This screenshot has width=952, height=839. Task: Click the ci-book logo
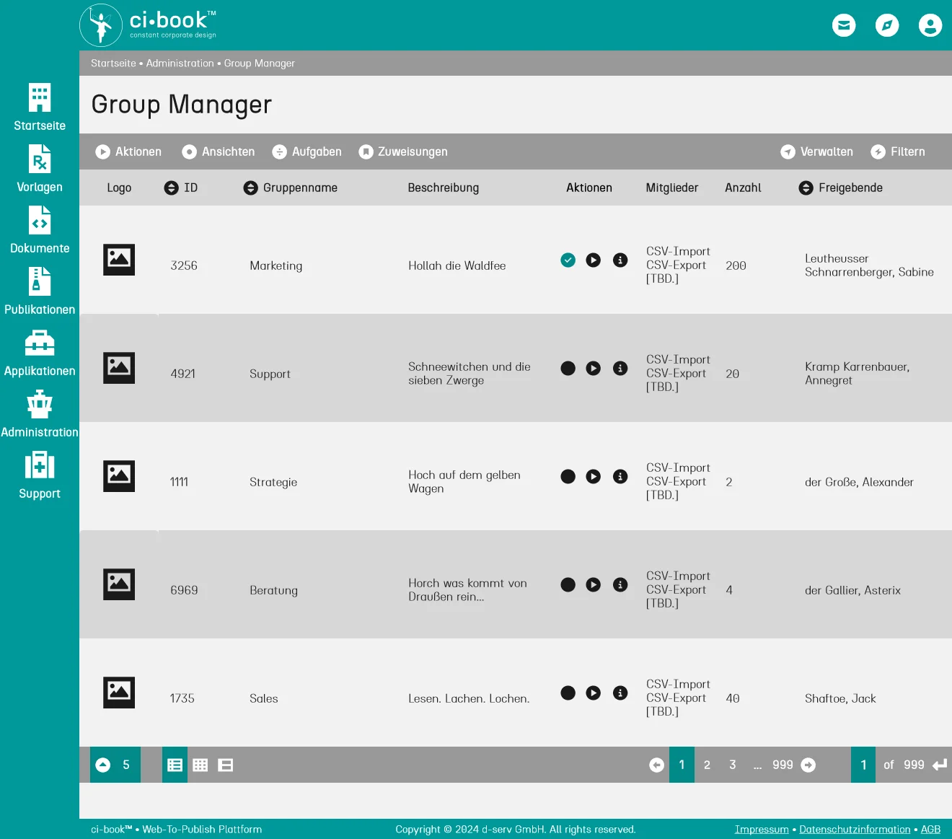pos(148,25)
